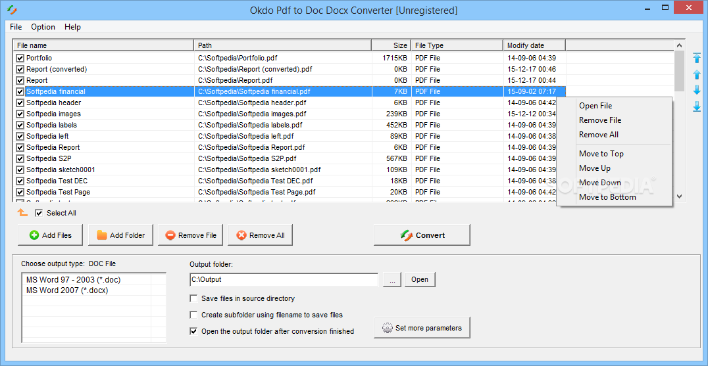Uncheck the Softpedia images checkbox
The image size is (708, 366).
coord(20,114)
